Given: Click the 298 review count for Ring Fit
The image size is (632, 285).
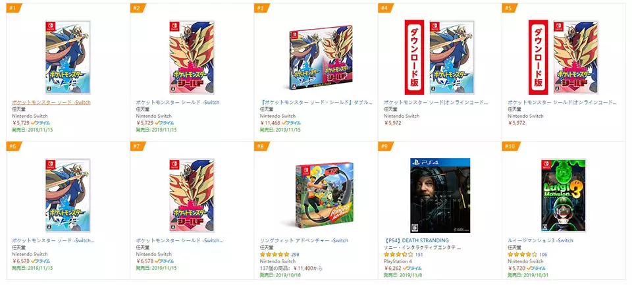Looking at the screenshot, I should click(x=295, y=254).
